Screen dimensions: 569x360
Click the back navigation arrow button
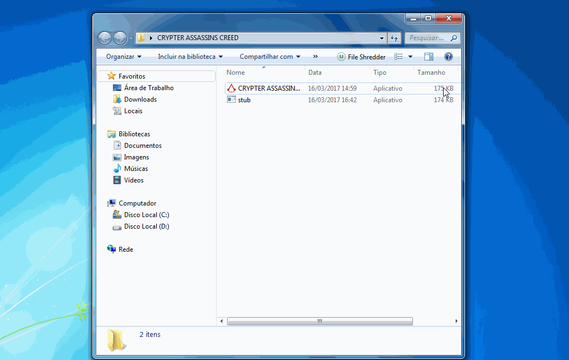pyautogui.click(x=104, y=38)
